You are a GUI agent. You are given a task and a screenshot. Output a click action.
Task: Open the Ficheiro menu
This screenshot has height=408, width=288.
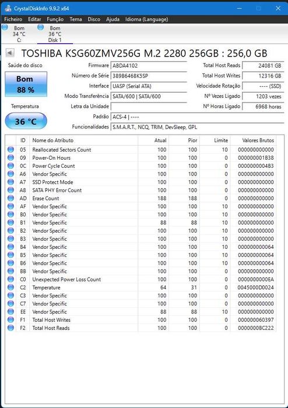point(13,19)
